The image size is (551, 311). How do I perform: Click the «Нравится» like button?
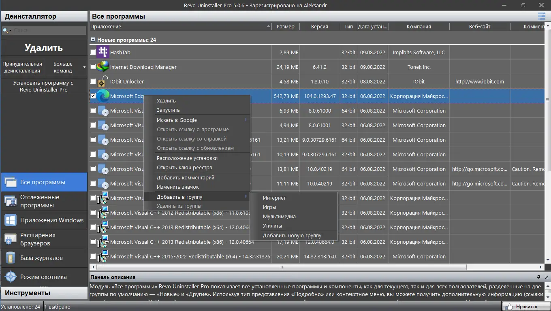coord(525,307)
